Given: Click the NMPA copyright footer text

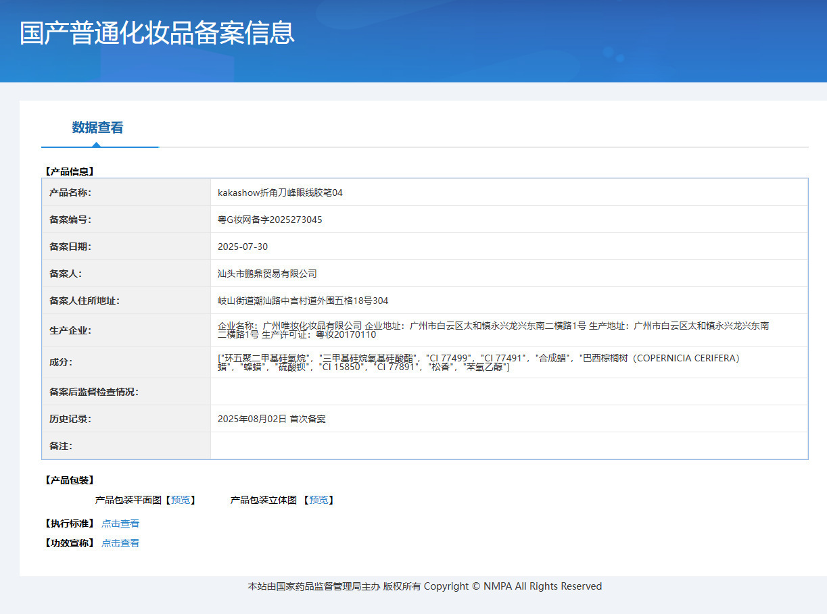Looking at the screenshot, I should pyautogui.click(x=425, y=586).
